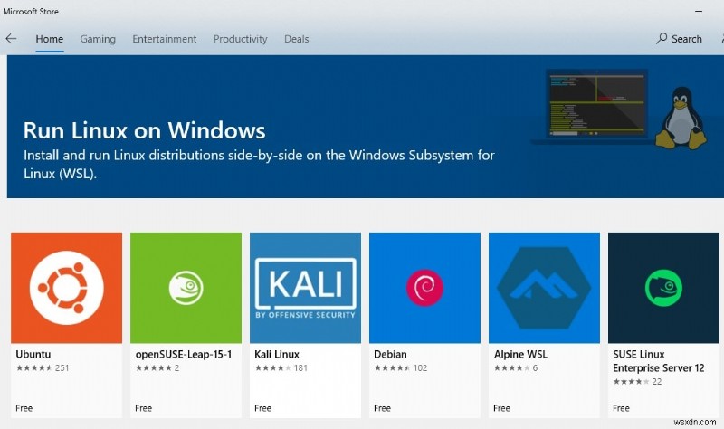Click the Free price under SUSE Enterprise

[621, 408]
